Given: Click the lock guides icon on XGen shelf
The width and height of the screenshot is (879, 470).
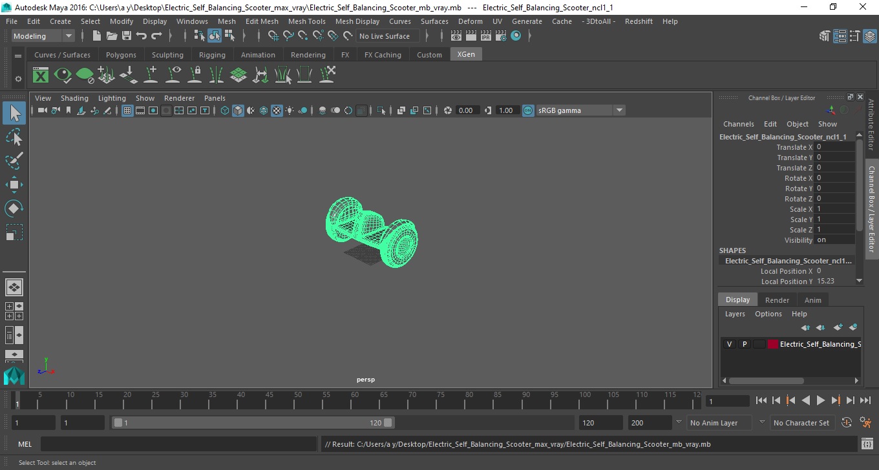Looking at the screenshot, I should pyautogui.click(x=195, y=76).
